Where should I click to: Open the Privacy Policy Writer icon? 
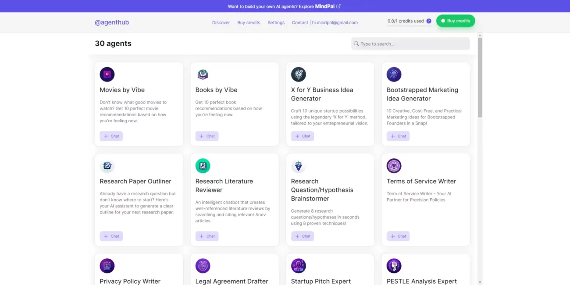pos(107,266)
